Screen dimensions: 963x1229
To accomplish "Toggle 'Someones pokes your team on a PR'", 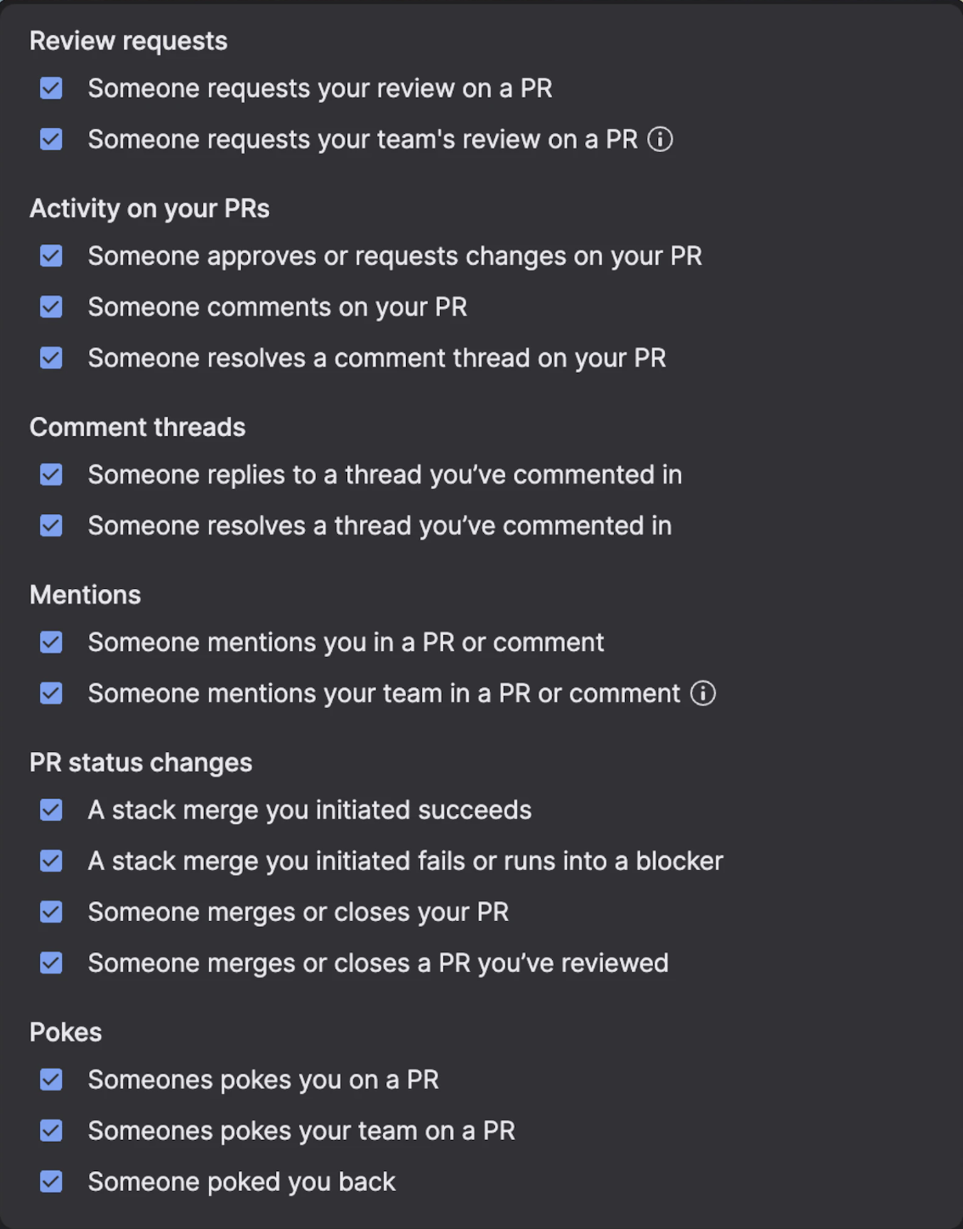I will coord(51,1131).
